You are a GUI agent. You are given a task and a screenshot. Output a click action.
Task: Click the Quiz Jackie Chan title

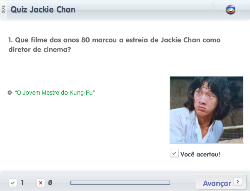point(43,10)
